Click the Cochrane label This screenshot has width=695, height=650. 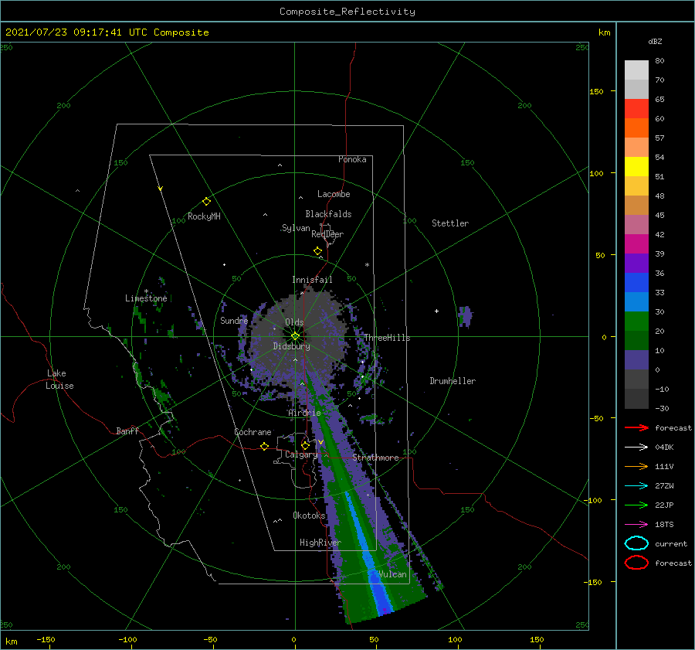pyautogui.click(x=253, y=432)
